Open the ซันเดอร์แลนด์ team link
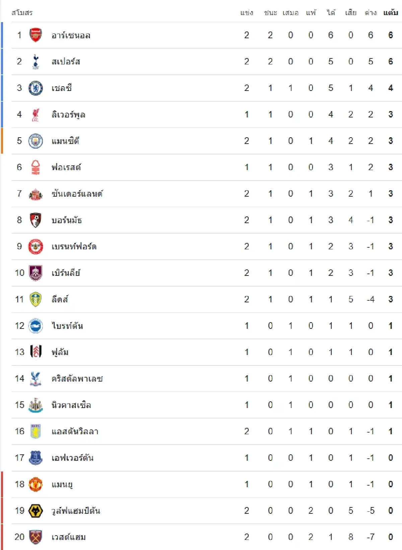Screen dimensions: 402x550 pyautogui.click(x=77, y=194)
